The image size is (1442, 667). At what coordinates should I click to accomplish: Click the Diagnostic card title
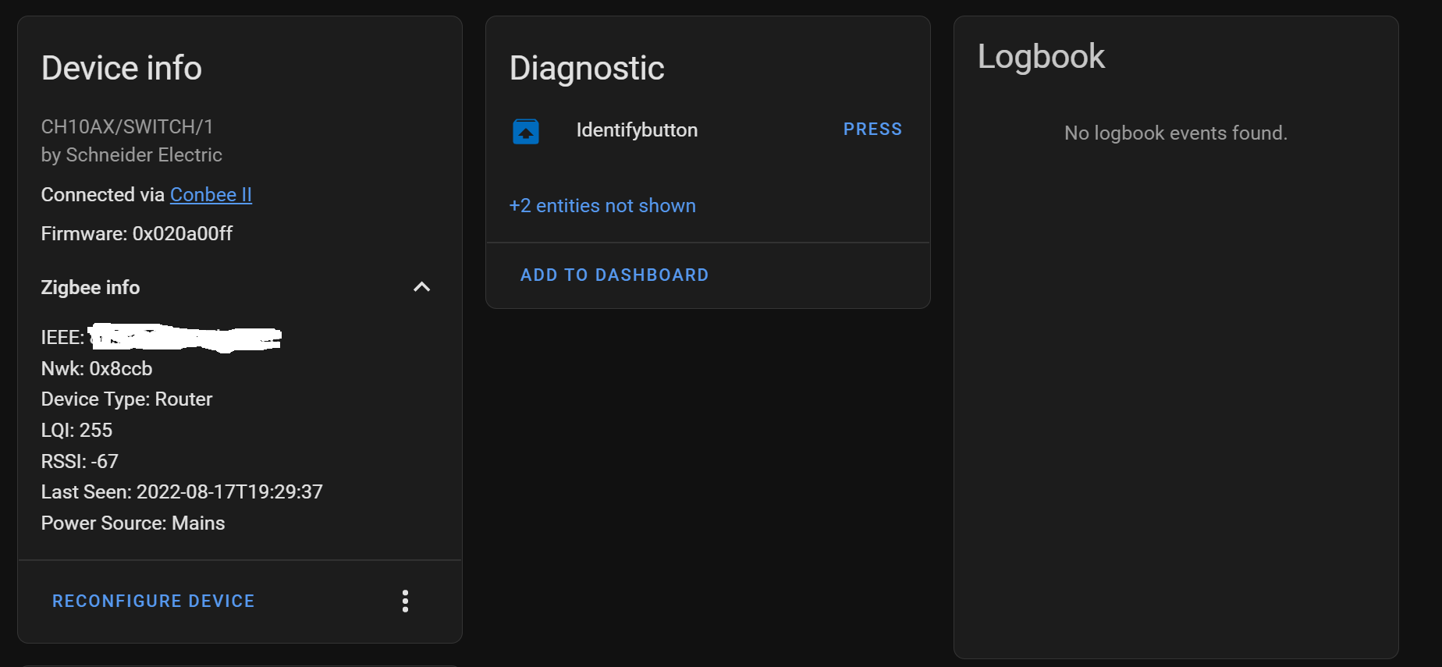tap(587, 68)
